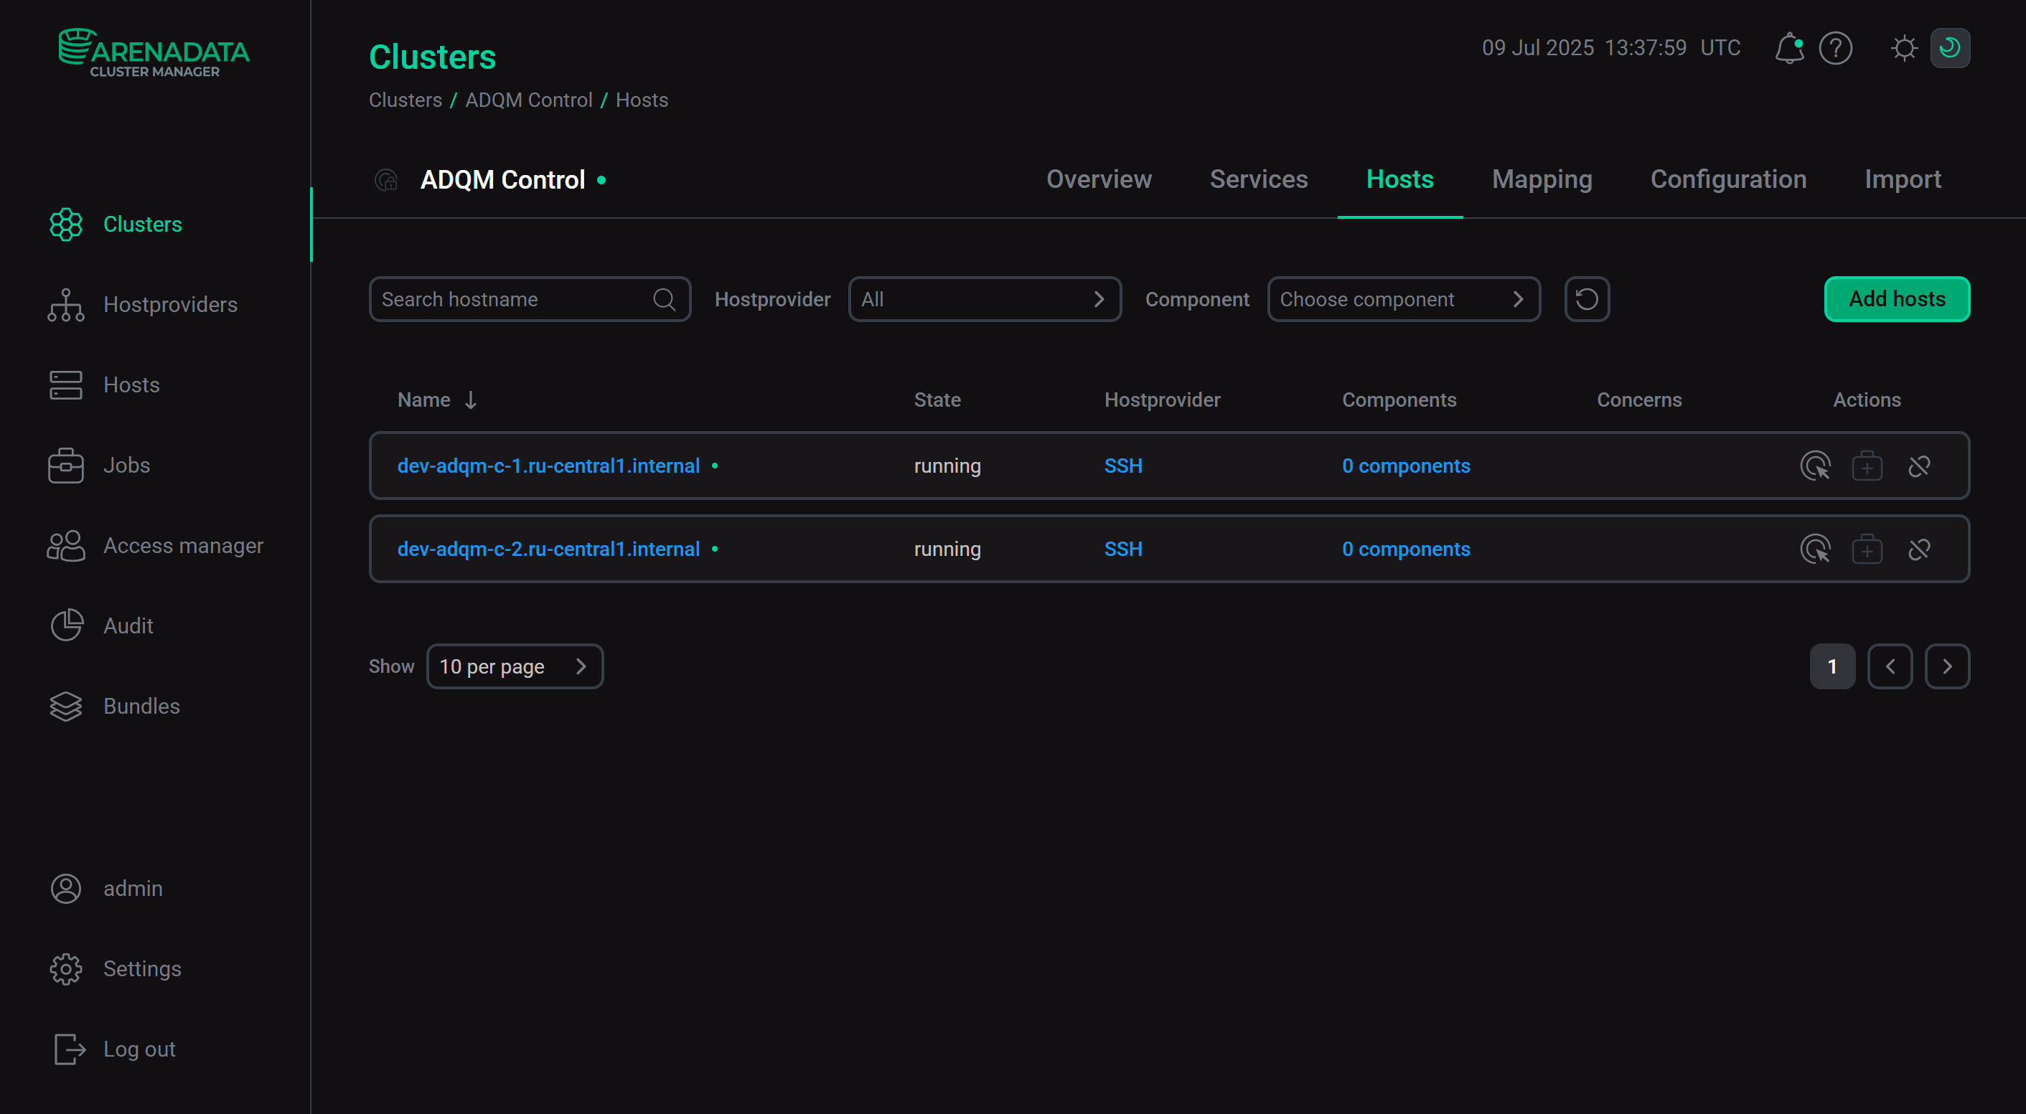The image size is (2026, 1114).
Task: Open the Jobs page from the sidebar
Action: pos(126,465)
